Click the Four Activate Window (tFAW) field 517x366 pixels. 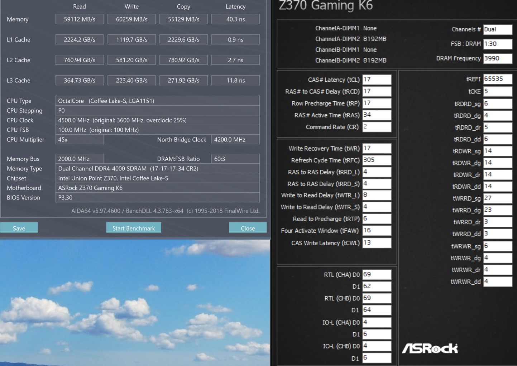point(377,231)
